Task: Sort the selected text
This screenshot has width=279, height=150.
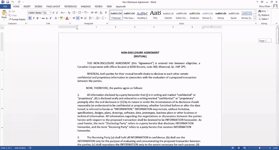Action: (x=101, y=12)
